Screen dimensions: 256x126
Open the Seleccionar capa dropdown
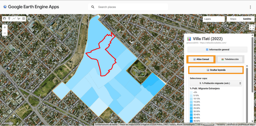click(216, 83)
